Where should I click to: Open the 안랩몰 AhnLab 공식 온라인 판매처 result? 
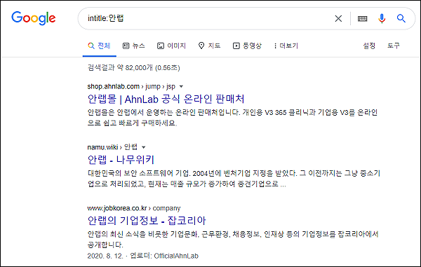pos(166,100)
